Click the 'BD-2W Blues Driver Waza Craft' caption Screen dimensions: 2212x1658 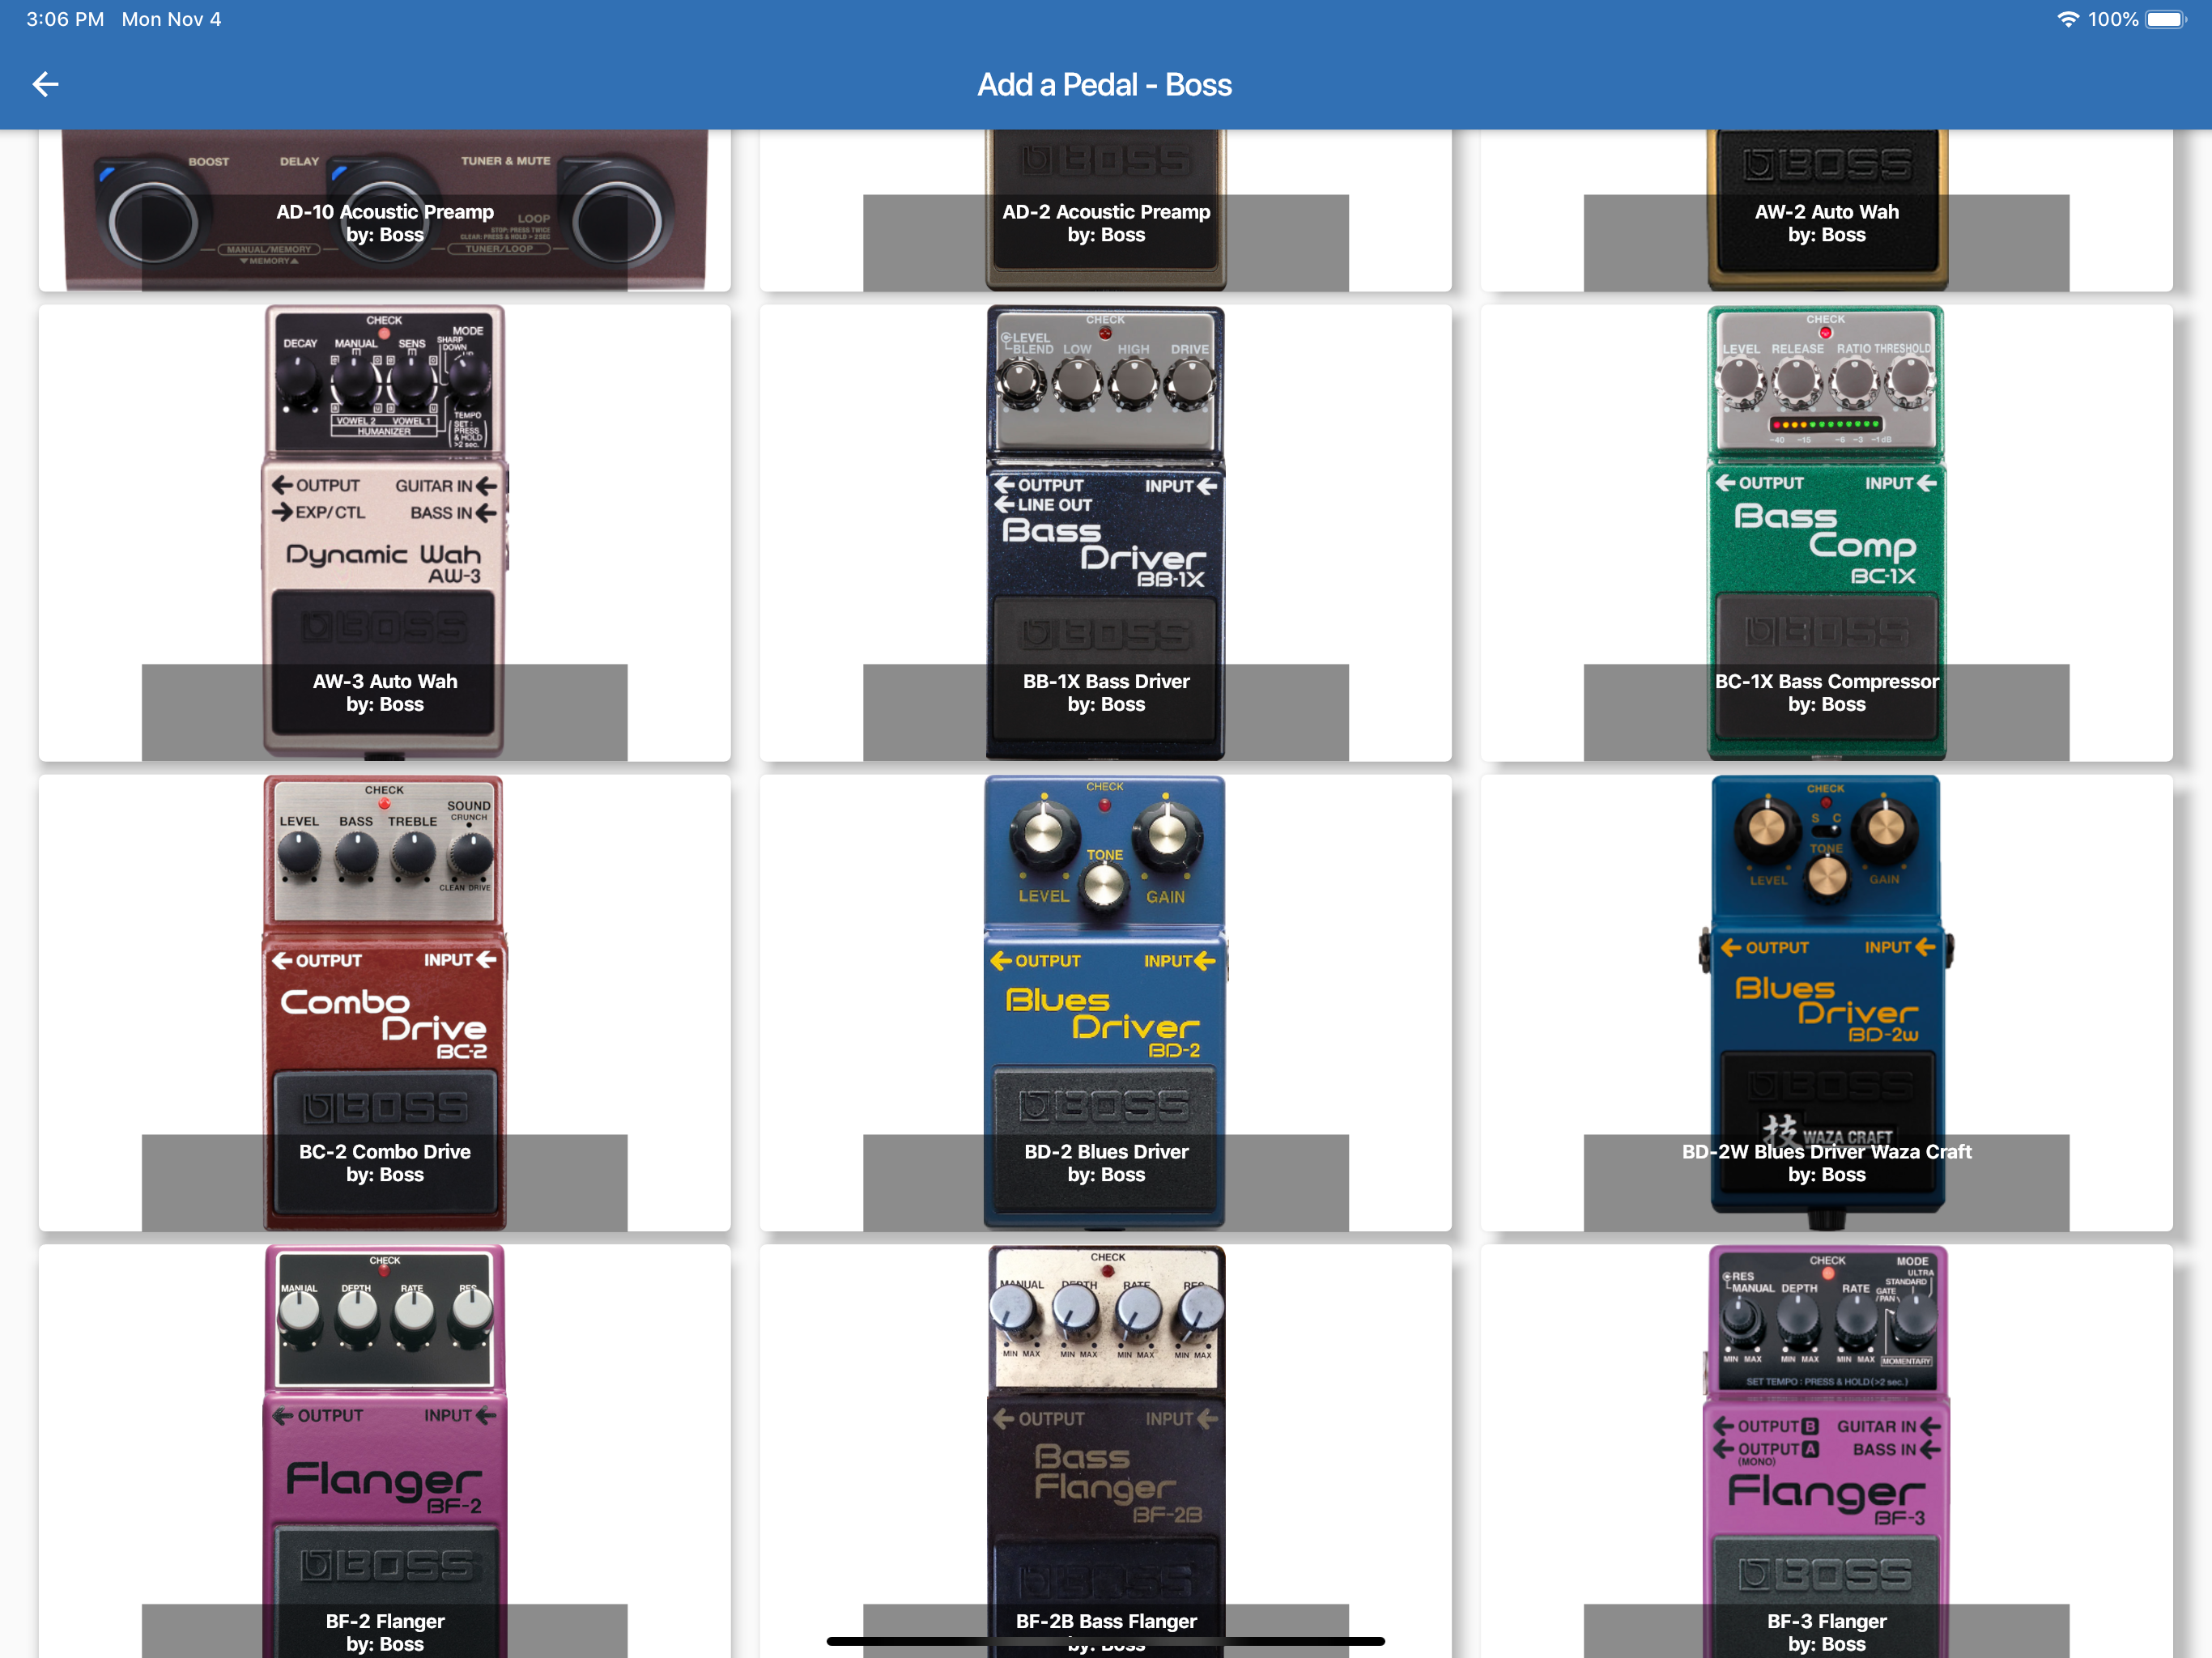[1826, 1151]
